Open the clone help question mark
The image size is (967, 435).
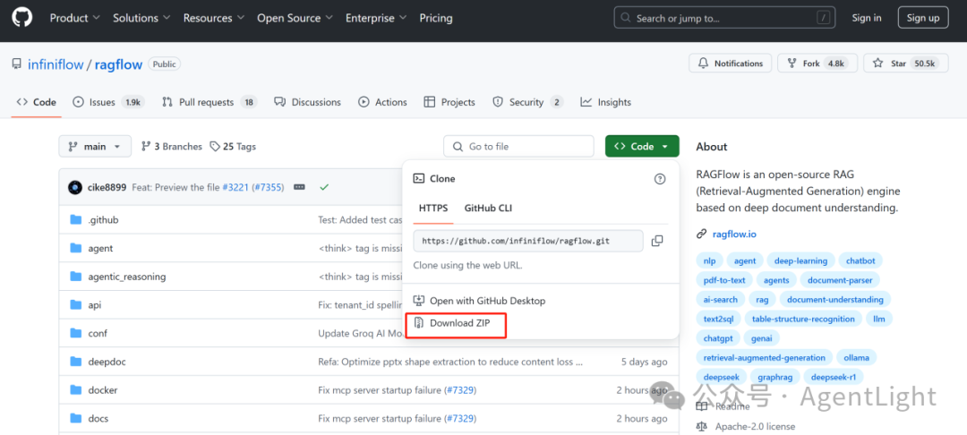tap(660, 179)
